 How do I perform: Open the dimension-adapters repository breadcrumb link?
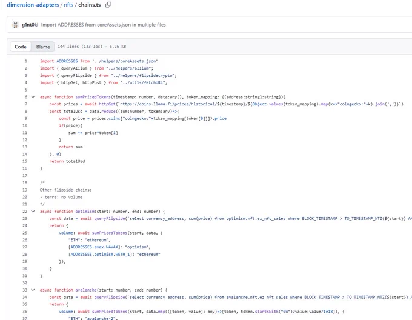click(x=33, y=5)
